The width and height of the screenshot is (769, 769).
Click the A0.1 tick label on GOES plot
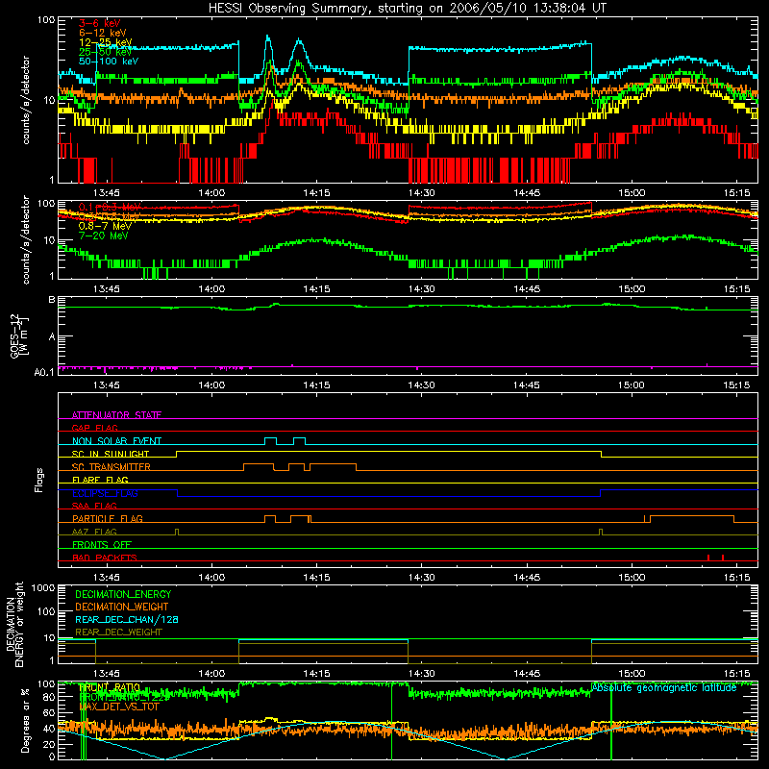tap(44, 372)
